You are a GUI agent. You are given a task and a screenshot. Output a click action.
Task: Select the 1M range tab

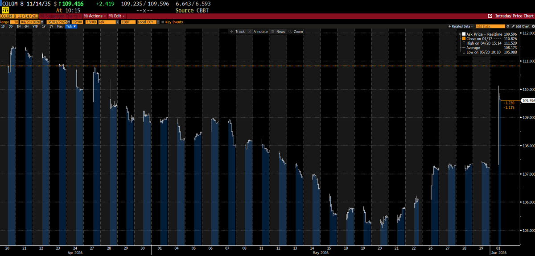[x=18, y=26]
